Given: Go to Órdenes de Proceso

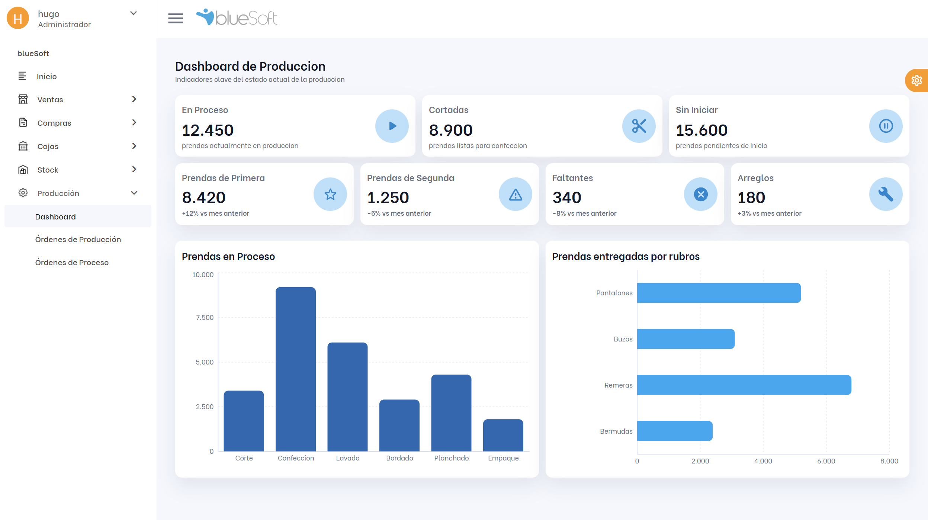Looking at the screenshot, I should 72,263.
